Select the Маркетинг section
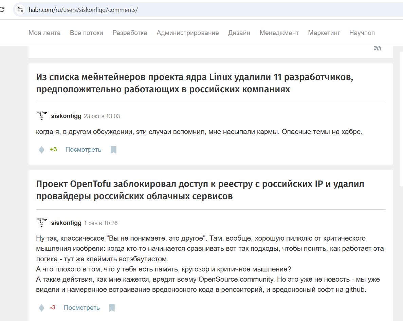This screenshot has height=321, width=403. click(324, 33)
